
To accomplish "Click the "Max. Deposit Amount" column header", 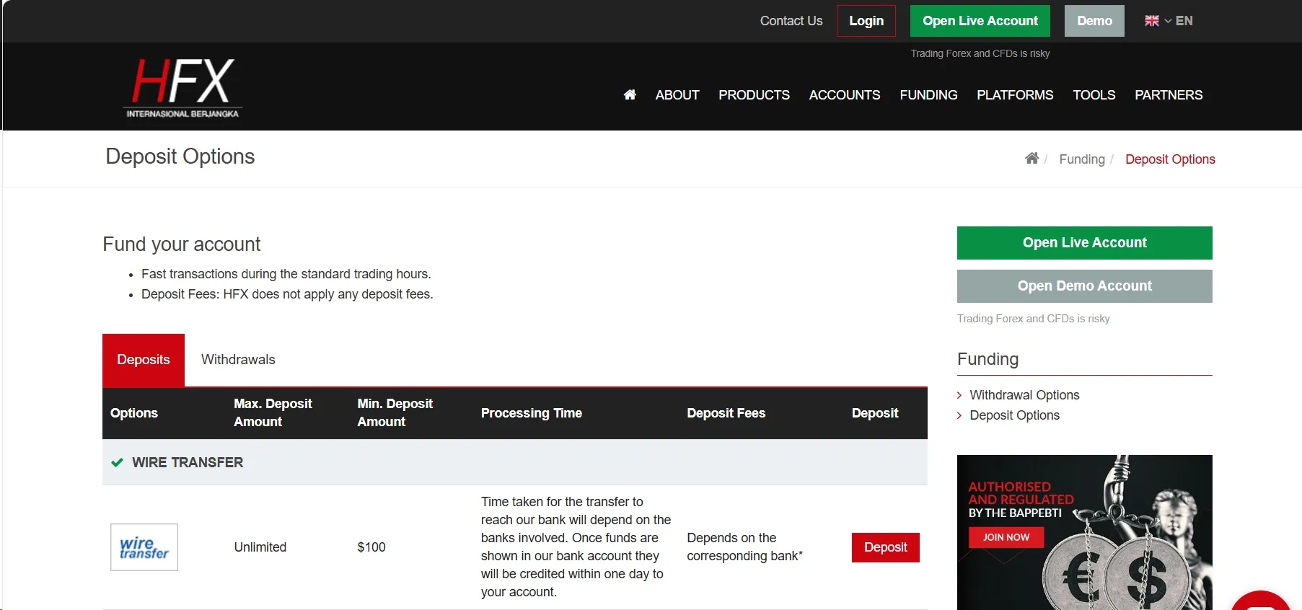I will pyautogui.click(x=273, y=412).
